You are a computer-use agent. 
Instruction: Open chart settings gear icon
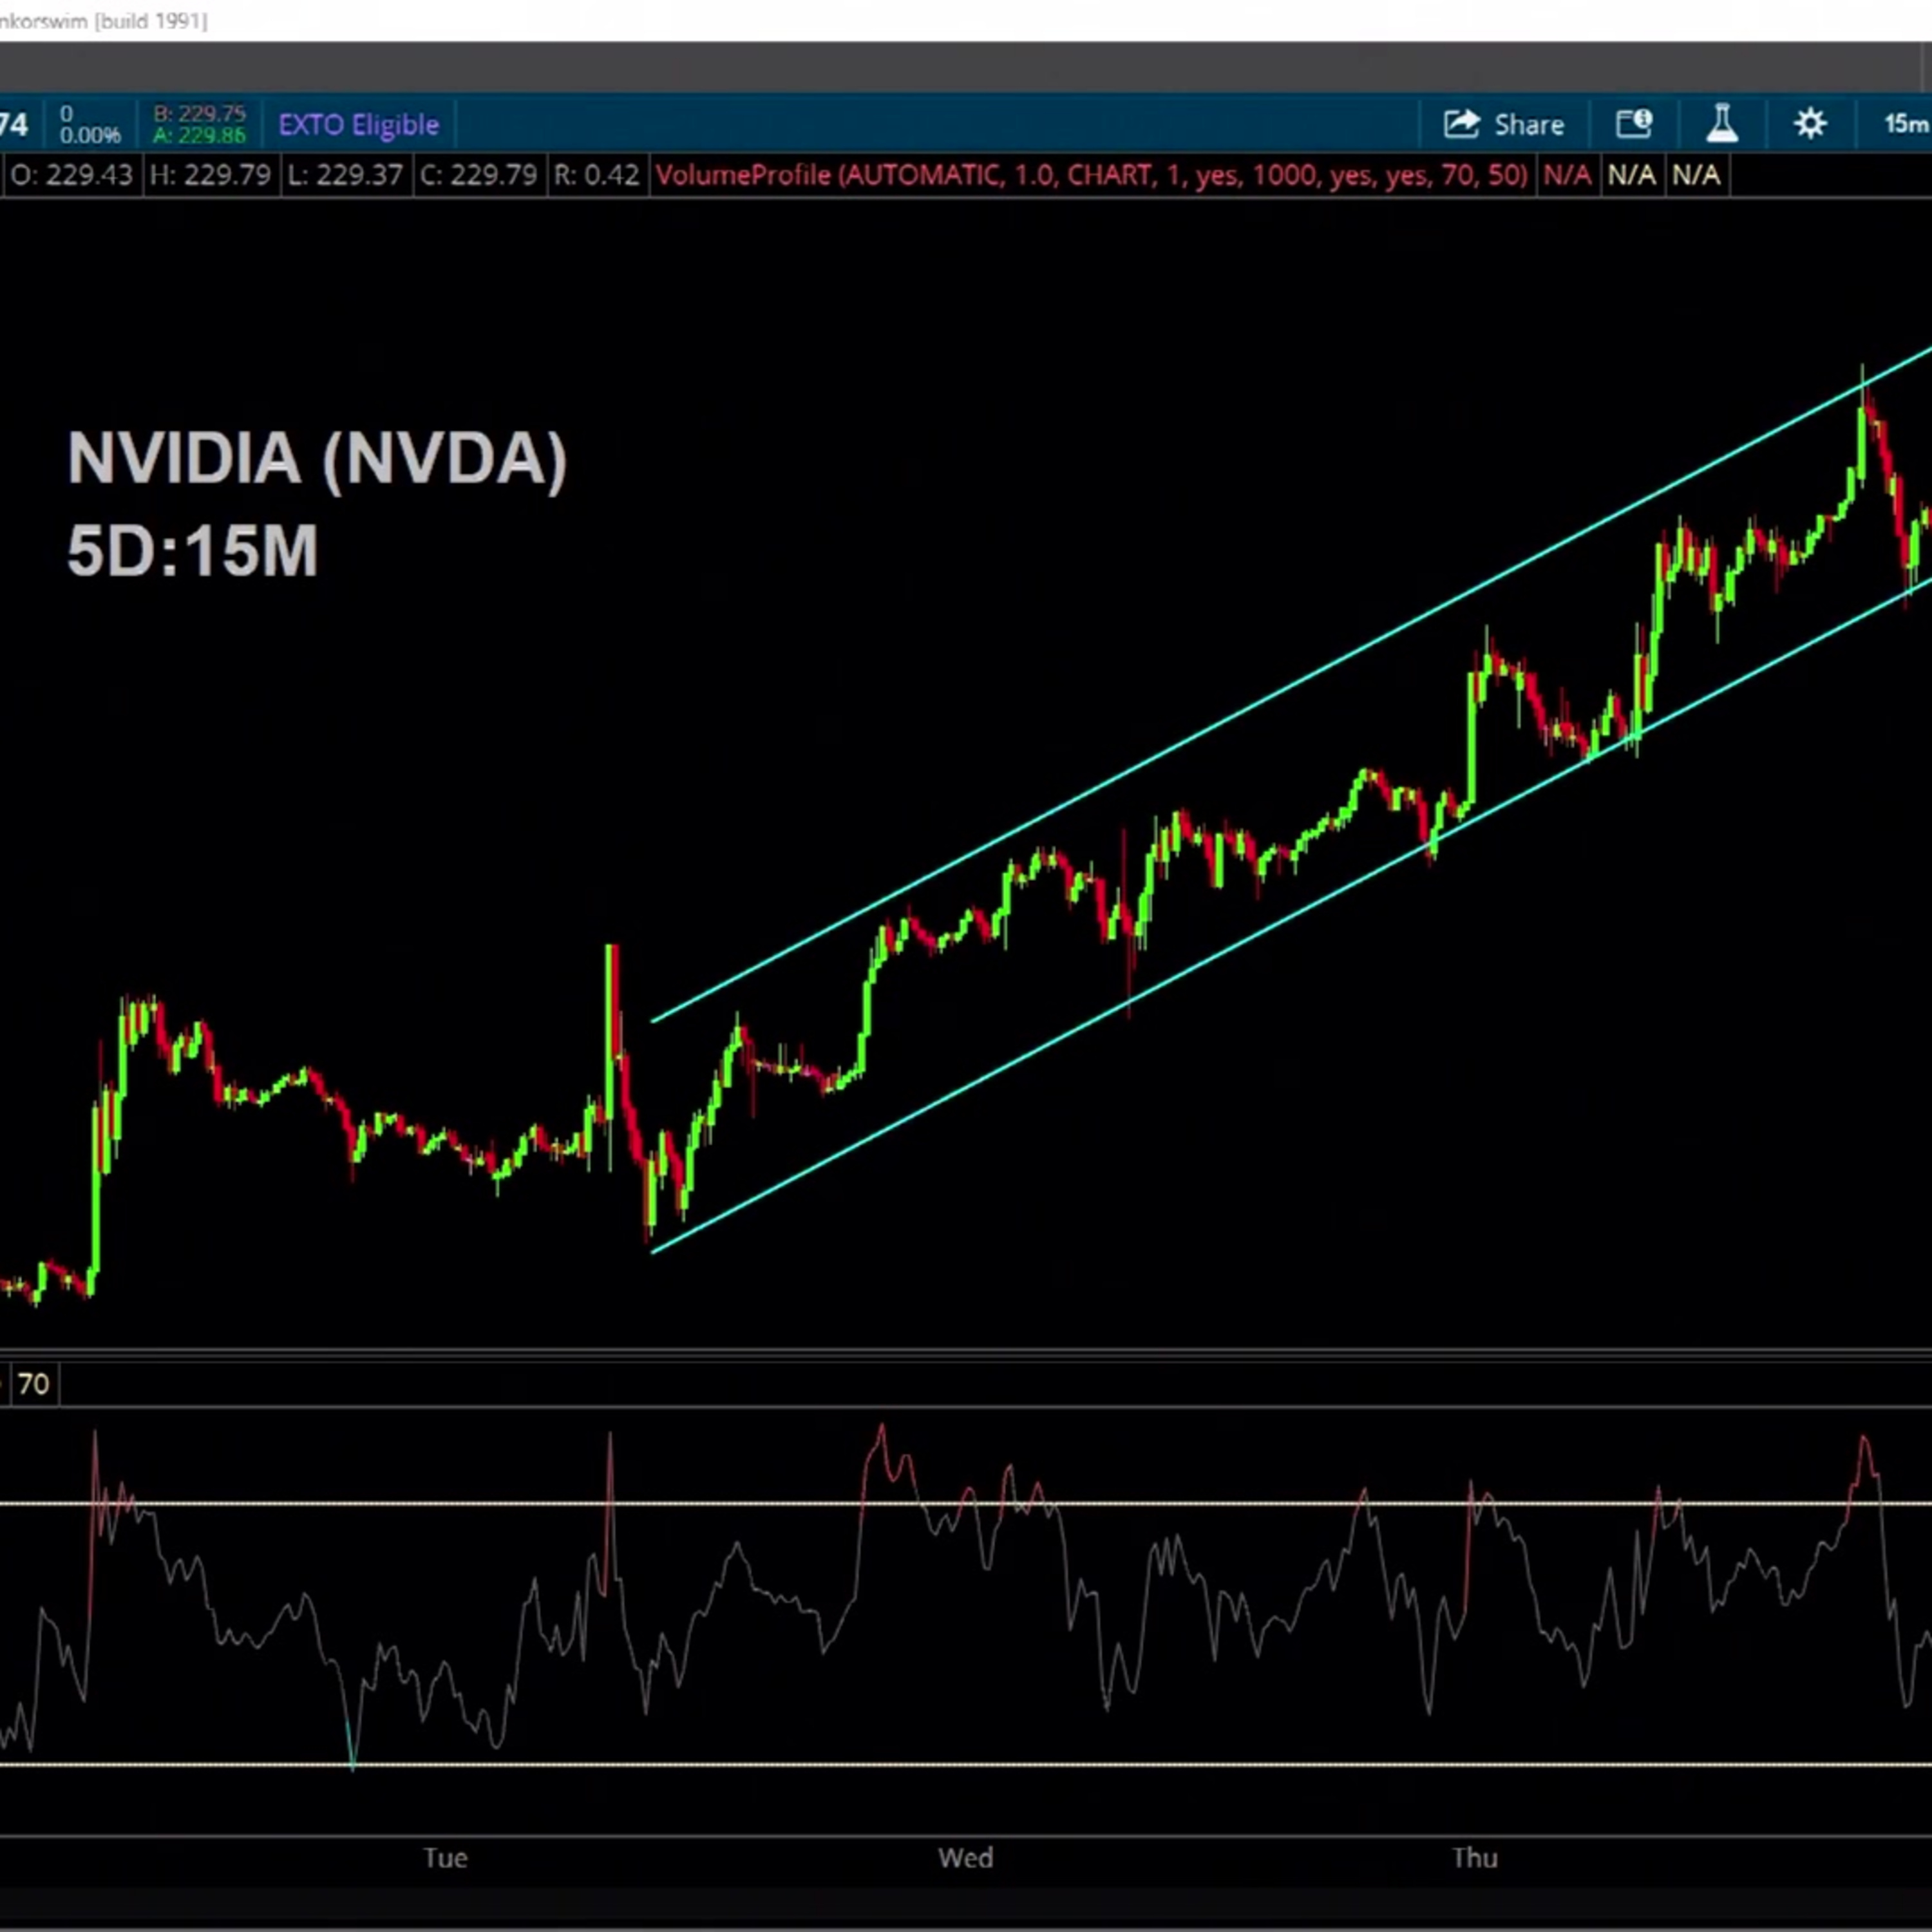point(1810,124)
